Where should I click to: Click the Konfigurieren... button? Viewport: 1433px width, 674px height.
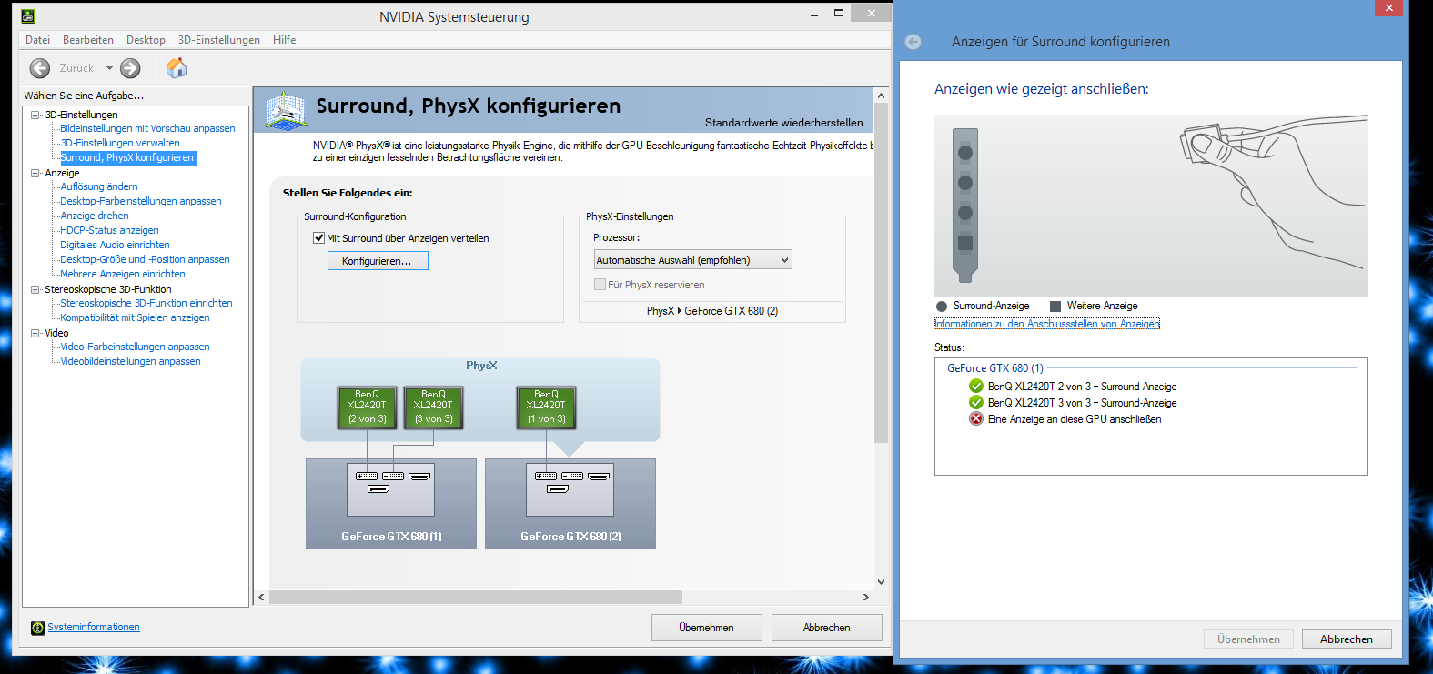378,261
